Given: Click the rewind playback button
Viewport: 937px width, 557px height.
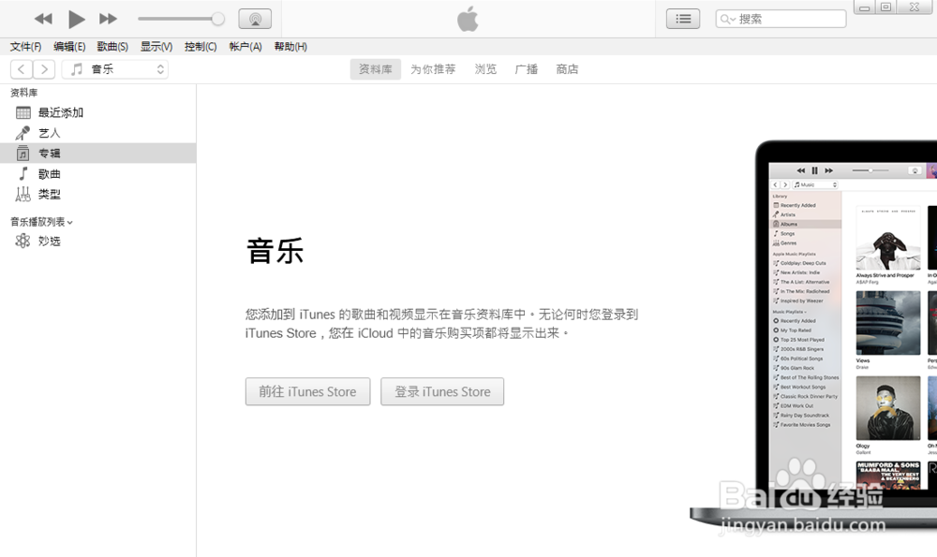Looking at the screenshot, I should coord(43,19).
